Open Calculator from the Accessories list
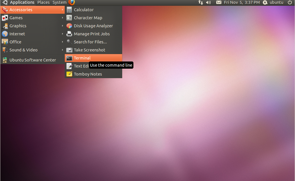Viewport: 295px width, 181px height. point(93,10)
